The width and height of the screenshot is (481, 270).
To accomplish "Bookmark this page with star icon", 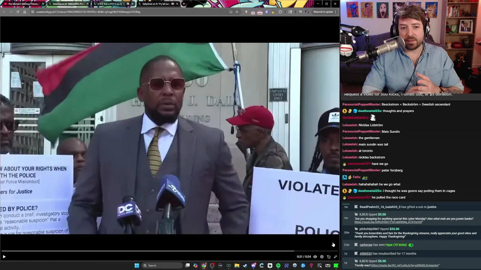I will click(237, 12).
